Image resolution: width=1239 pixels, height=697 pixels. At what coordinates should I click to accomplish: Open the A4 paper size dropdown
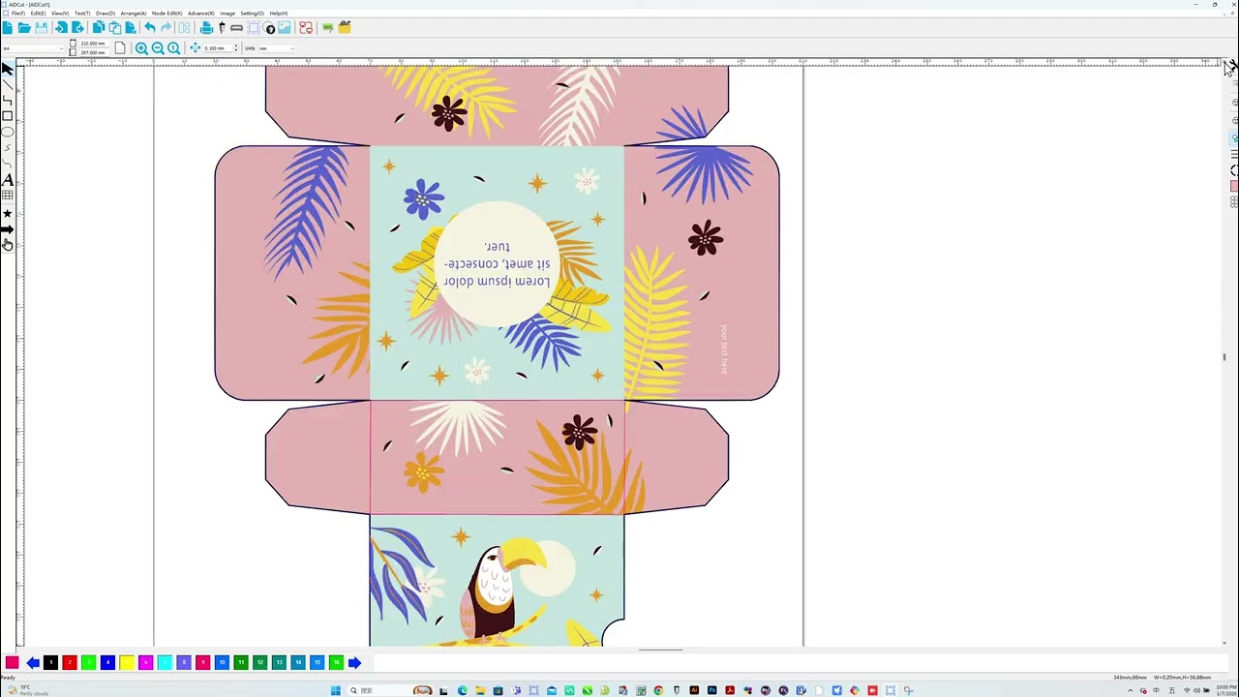click(x=33, y=47)
